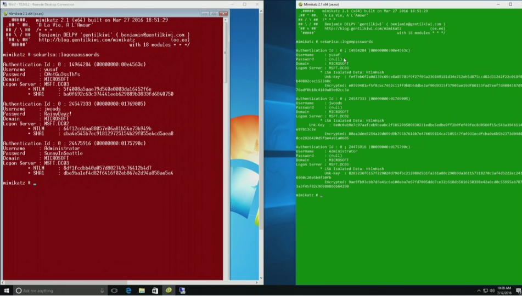522x296 pixels.
Task: Click the NTLM hash starting 64f12cdd in the red console
Action: tap(107, 128)
